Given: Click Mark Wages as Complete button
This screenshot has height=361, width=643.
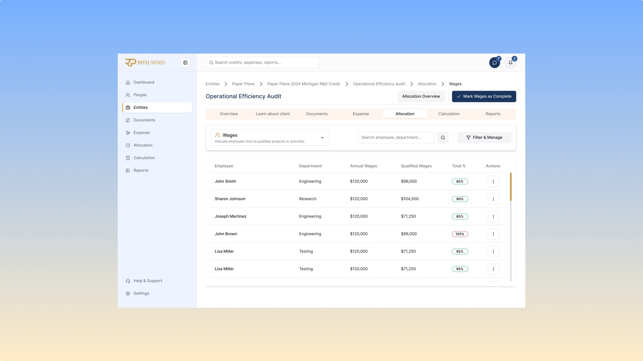Looking at the screenshot, I should 484,96.
